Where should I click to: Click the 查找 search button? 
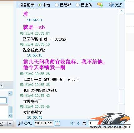(x=28, y=123)
